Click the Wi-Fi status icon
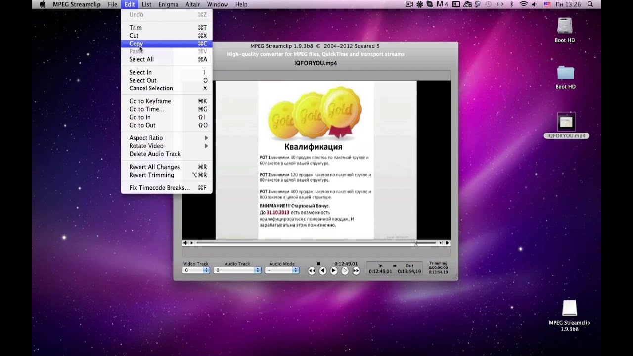Screen dimensions: 633x356 point(524,4)
